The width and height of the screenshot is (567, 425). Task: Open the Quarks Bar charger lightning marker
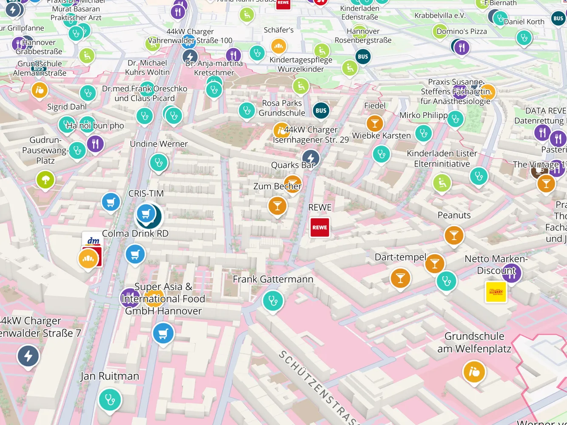point(311,158)
